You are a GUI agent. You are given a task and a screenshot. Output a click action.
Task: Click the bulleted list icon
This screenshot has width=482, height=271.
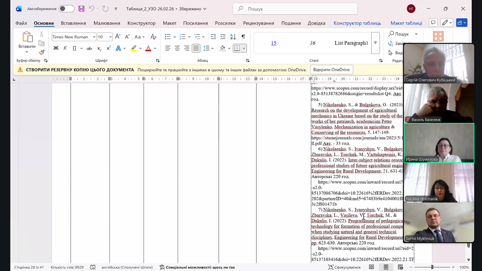168,37
